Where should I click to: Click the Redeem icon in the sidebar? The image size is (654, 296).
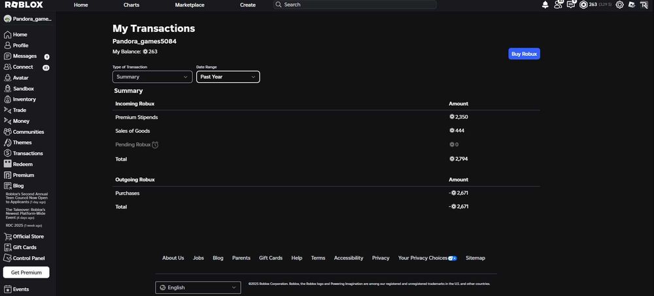pyautogui.click(x=7, y=164)
